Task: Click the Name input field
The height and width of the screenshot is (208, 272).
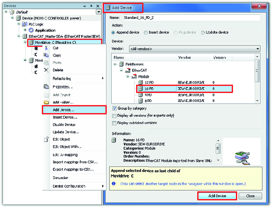Action: 191,18
